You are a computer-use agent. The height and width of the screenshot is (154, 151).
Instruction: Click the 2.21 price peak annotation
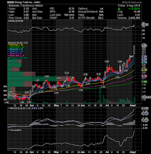point(67,73)
